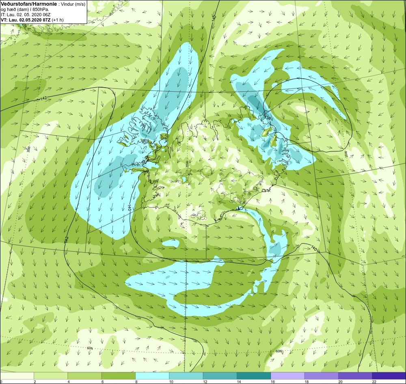This screenshot has width=406, height=384.
Task: Select the 16–18 m/s light purple legend swatch
Action: pyautogui.click(x=288, y=375)
